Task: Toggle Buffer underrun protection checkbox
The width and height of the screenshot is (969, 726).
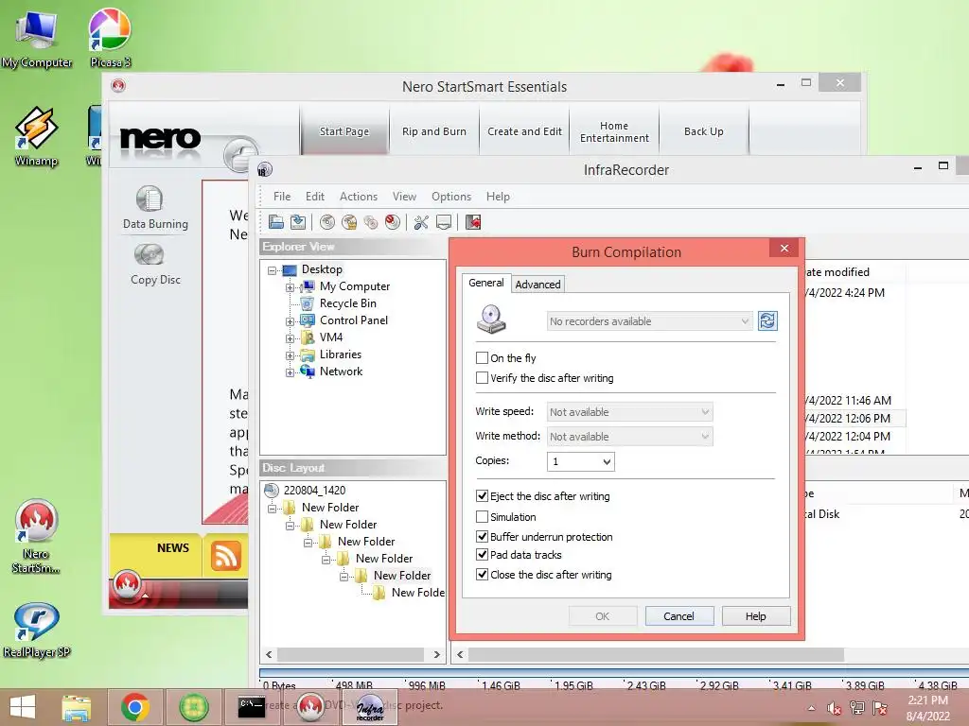Action: click(482, 537)
